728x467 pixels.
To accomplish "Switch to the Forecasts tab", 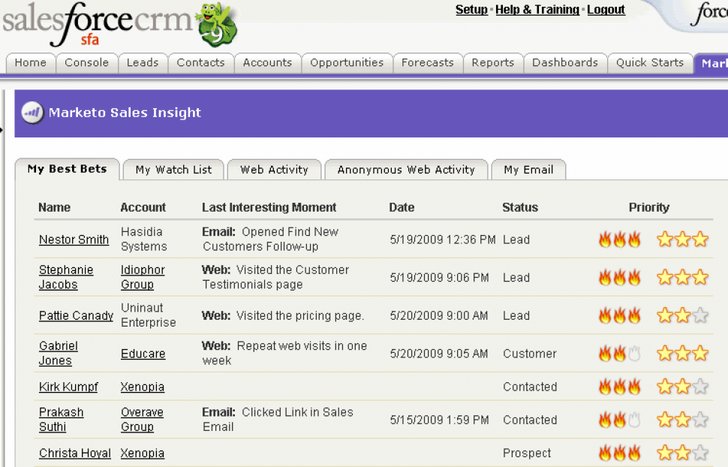I will pos(428,63).
